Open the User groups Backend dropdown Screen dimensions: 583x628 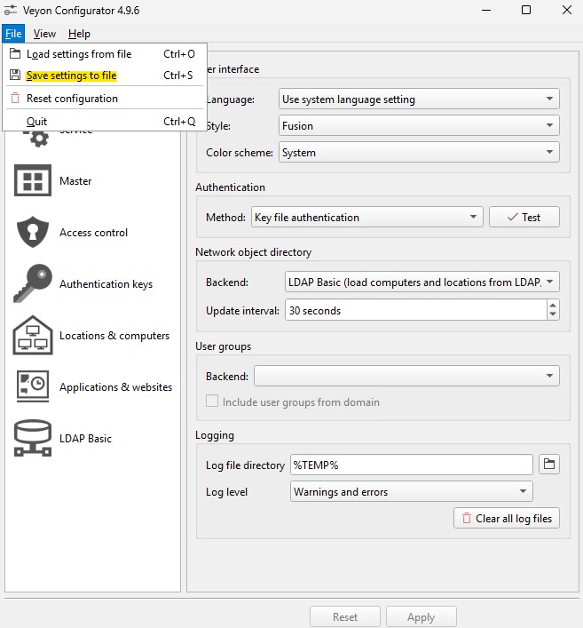click(406, 376)
